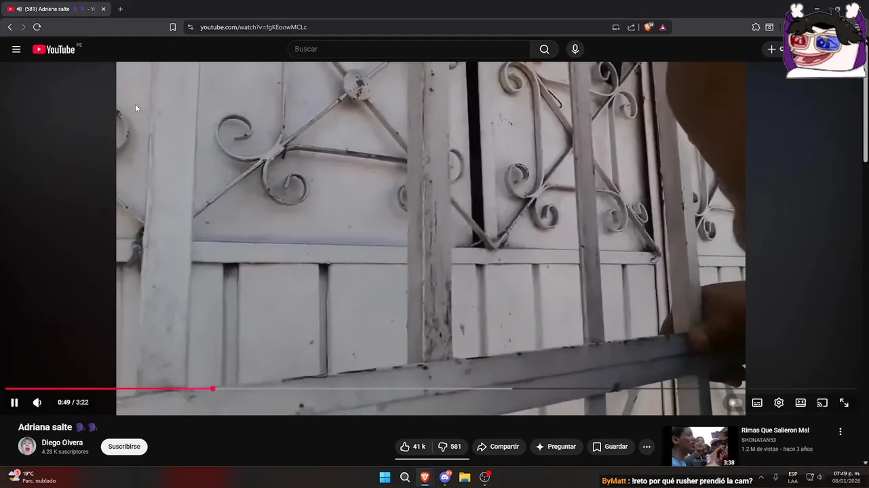Screen dimensions: 869x488
Task: Open site settings icon beside the URL
Action: pyautogui.click(x=190, y=27)
